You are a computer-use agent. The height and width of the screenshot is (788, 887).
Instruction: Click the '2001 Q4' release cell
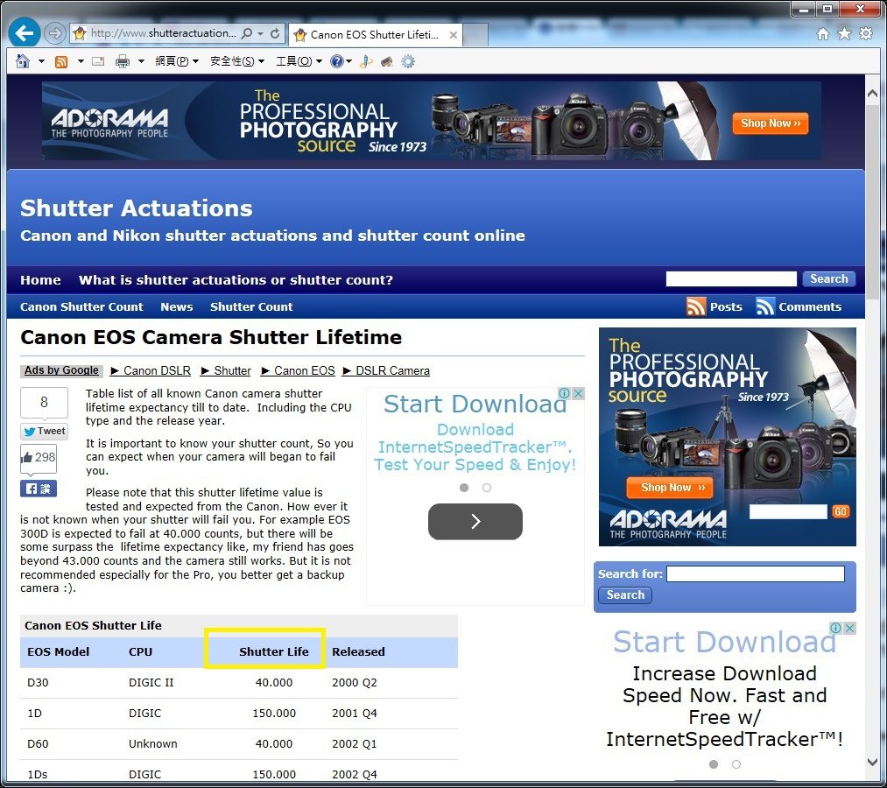(x=354, y=714)
